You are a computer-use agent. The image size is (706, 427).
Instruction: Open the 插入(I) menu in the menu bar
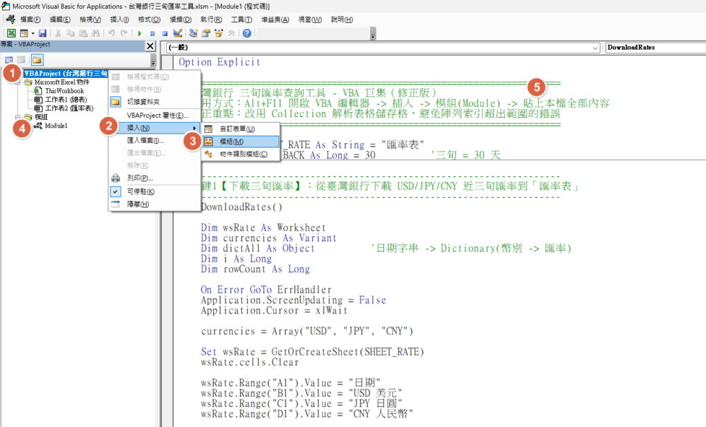pos(120,20)
